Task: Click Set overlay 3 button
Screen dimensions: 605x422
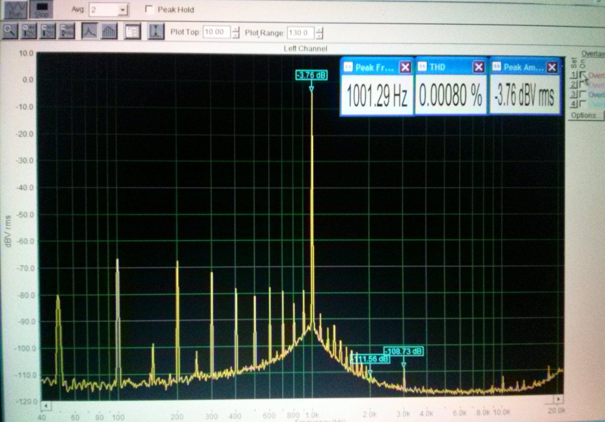Action: [x=574, y=94]
